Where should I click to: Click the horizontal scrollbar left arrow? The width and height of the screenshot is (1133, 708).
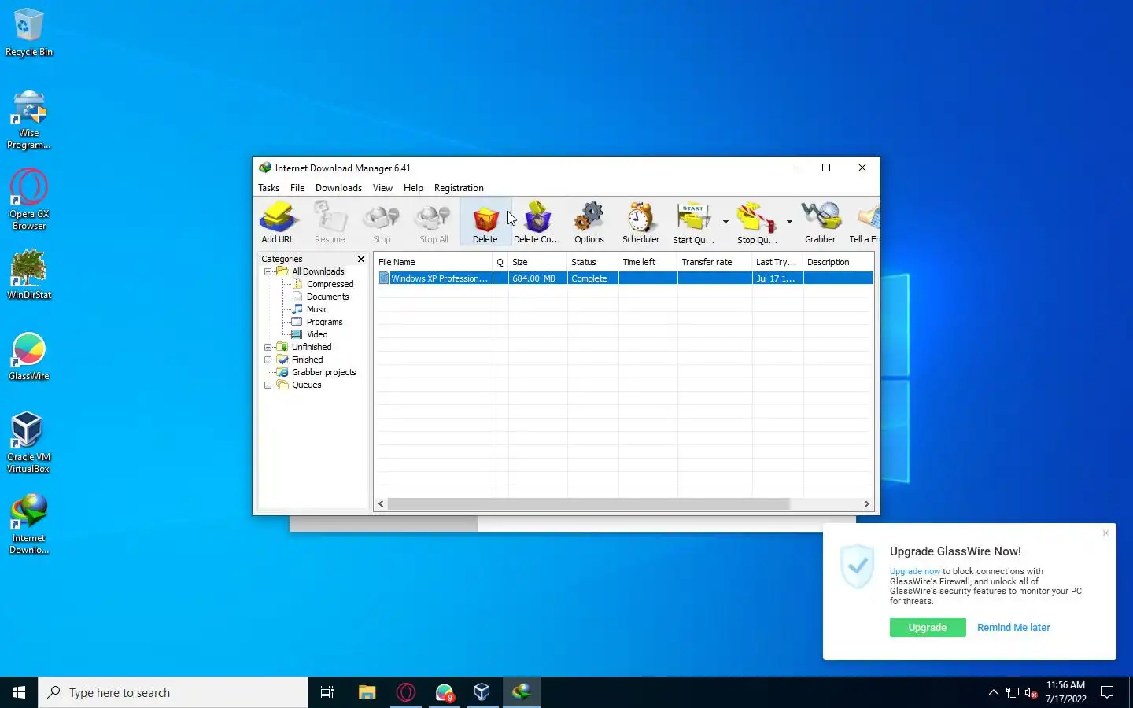382,504
